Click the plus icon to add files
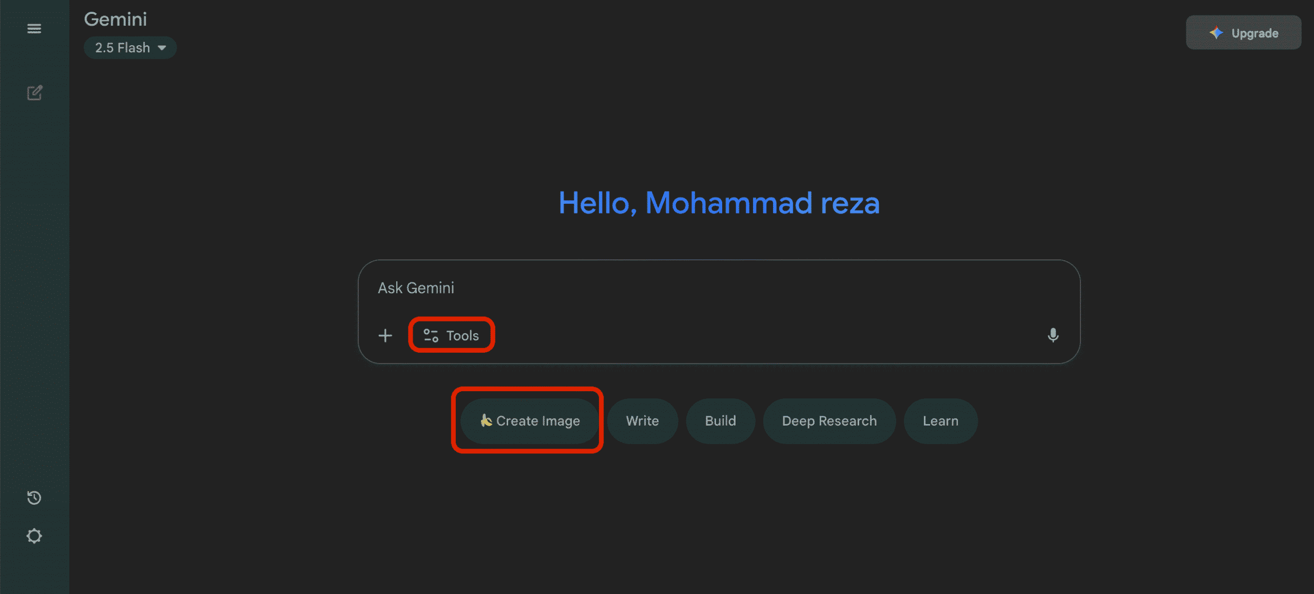 click(x=385, y=336)
